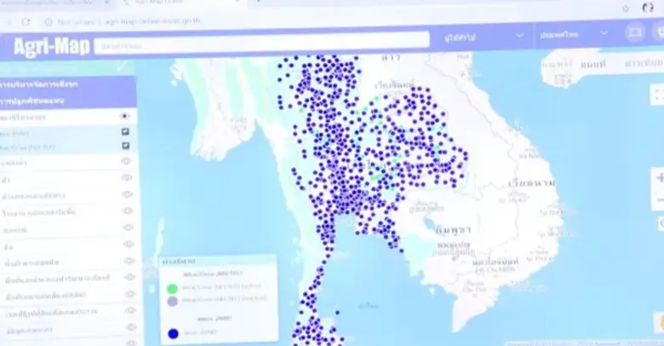Click the search field beside Agri-Map logo
This screenshot has width=664, height=346.
(x=262, y=41)
